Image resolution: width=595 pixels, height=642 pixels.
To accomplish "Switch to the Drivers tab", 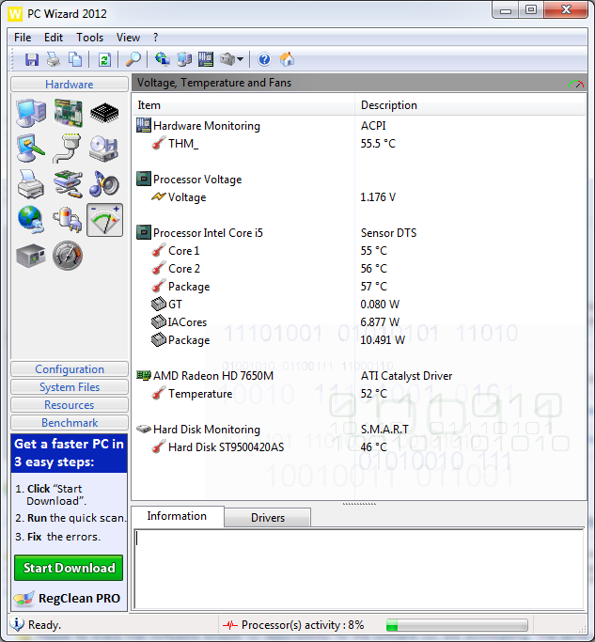I will [267, 518].
